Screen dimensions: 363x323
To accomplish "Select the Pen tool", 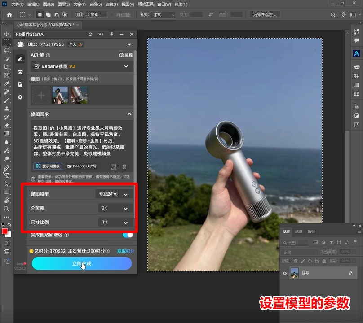I will 6,167.
